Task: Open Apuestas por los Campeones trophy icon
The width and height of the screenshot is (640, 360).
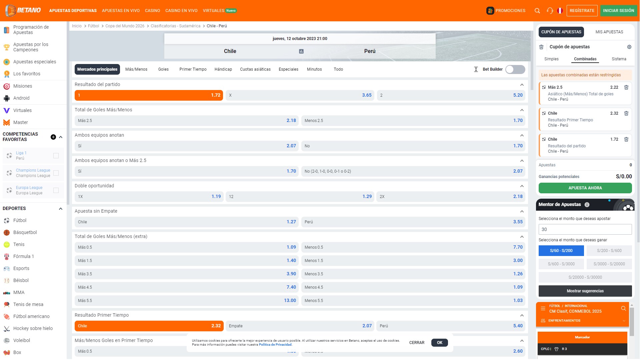Action: click(x=6, y=47)
